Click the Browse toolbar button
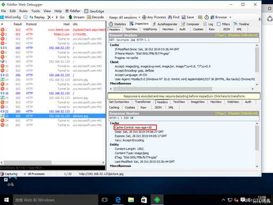273x205 pixels. click(x=219, y=17)
